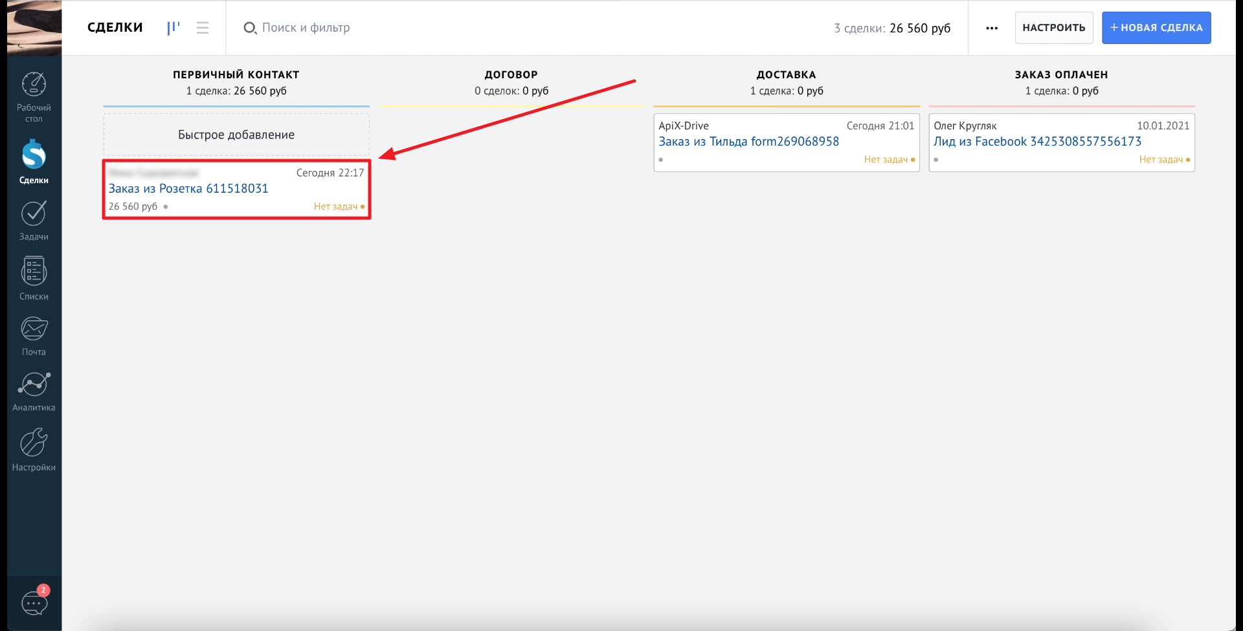Click the 3 сделки total summary
This screenshot has width=1243, height=631.
point(892,28)
